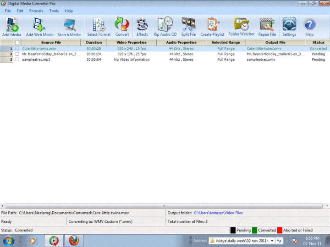Click the Output folder path link
This screenshot has width=330, height=247.
218,213
